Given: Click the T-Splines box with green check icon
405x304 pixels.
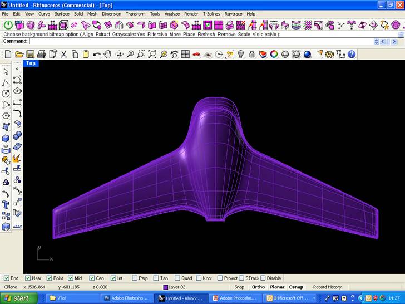Looking at the screenshot, I should (208, 25).
